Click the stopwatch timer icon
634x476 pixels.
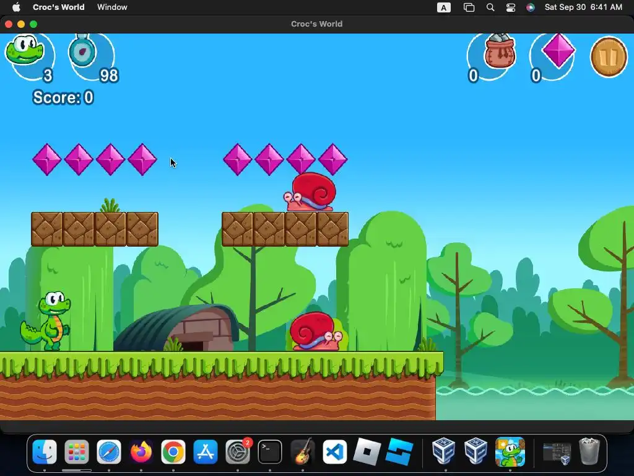83,50
